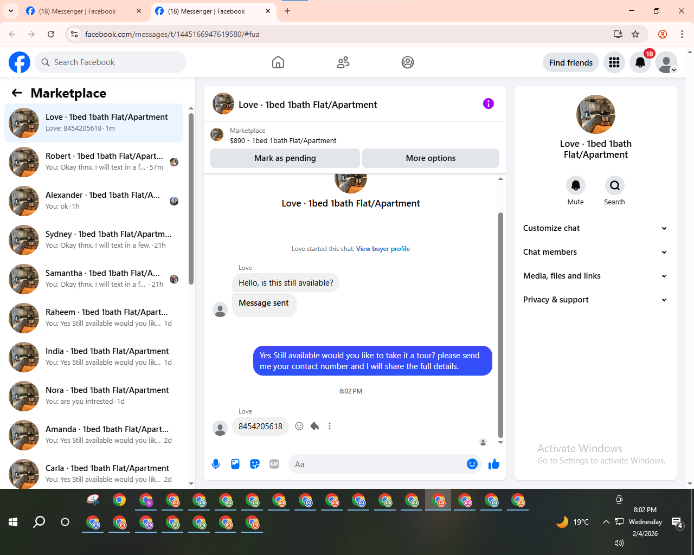Screen dimensions: 694x555
Task: Open the account profile avatar menu
Action: point(666,62)
